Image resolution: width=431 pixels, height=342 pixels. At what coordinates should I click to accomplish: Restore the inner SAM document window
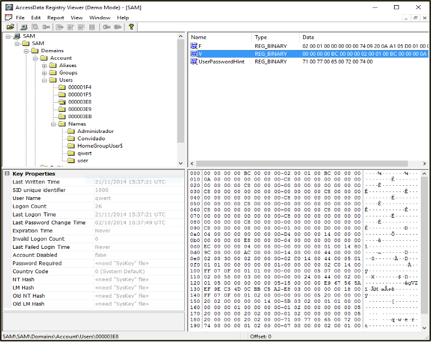point(415,18)
